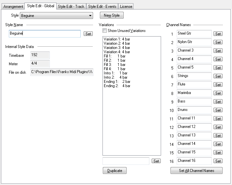This screenshot has height=185, width=232.
Task: Edit the 'Channel 11' name field
Action: tap(194, 118)
